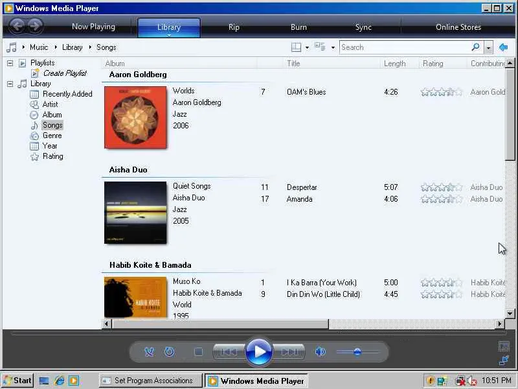Stop playback with the square button
This screenshot has height=389, width=518.
click(x=199, y=351)
